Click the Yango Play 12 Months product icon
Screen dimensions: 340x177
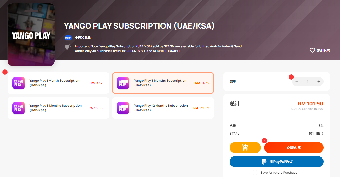click(123, 108)
